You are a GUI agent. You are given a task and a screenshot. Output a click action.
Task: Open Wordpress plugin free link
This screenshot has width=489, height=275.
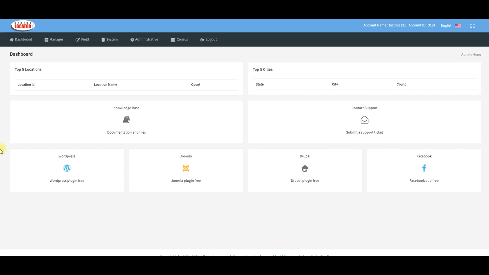coord(67,181)
